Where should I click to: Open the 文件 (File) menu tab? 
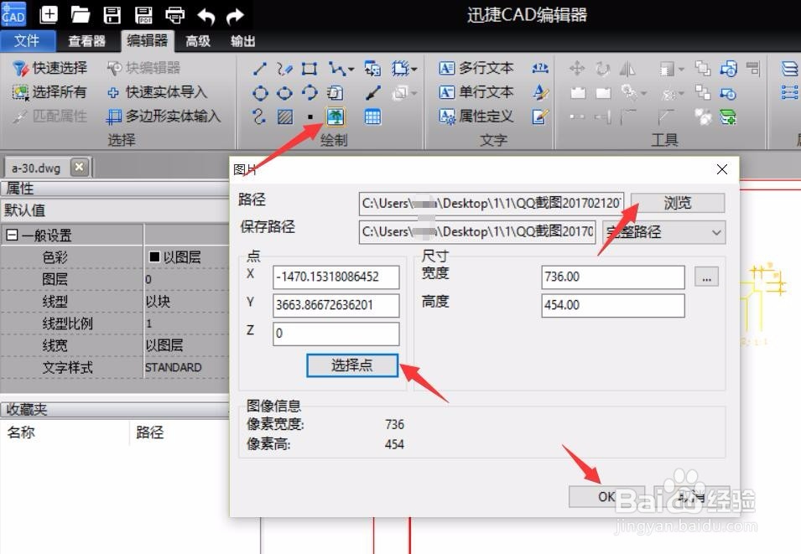click(x=27, y=41)
